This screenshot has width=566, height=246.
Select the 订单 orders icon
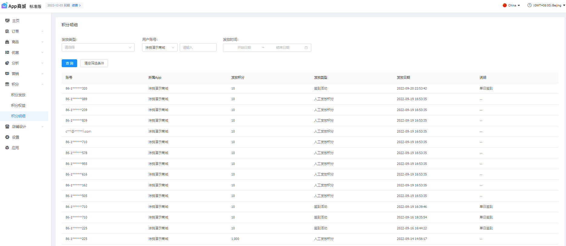(x=7, y=31)
